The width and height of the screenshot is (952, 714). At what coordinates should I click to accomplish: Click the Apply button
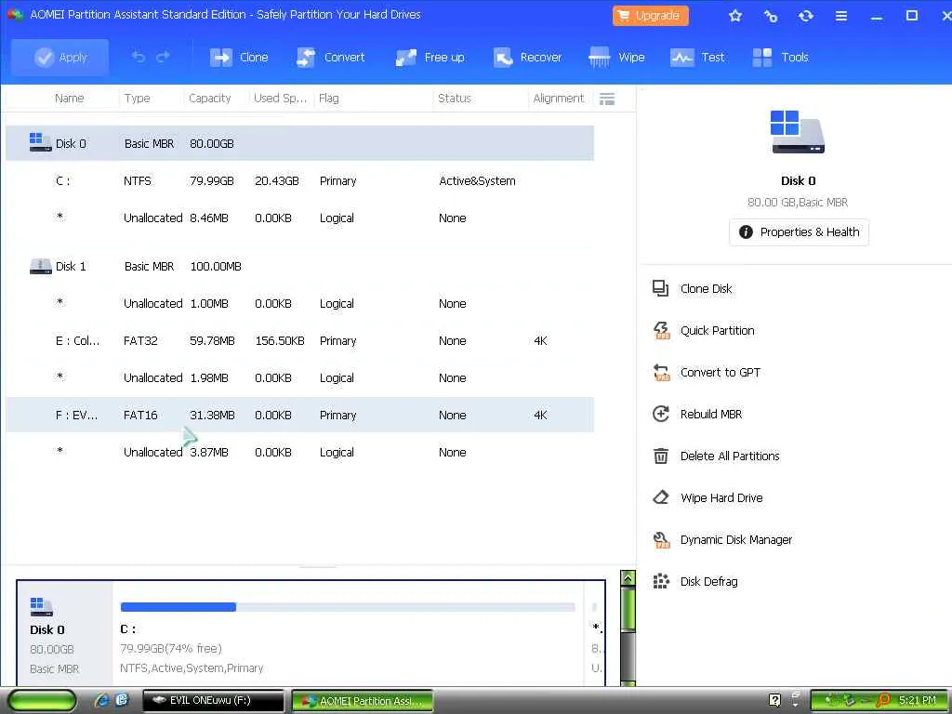click(x=60, y=58)
